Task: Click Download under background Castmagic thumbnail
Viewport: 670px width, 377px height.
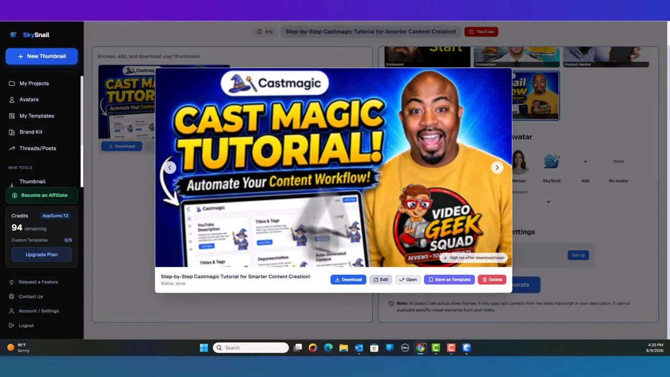Action: click(121, 146)
